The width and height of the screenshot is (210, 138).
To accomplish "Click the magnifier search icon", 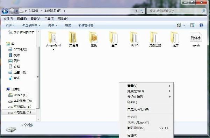I will tap(204, 11).
